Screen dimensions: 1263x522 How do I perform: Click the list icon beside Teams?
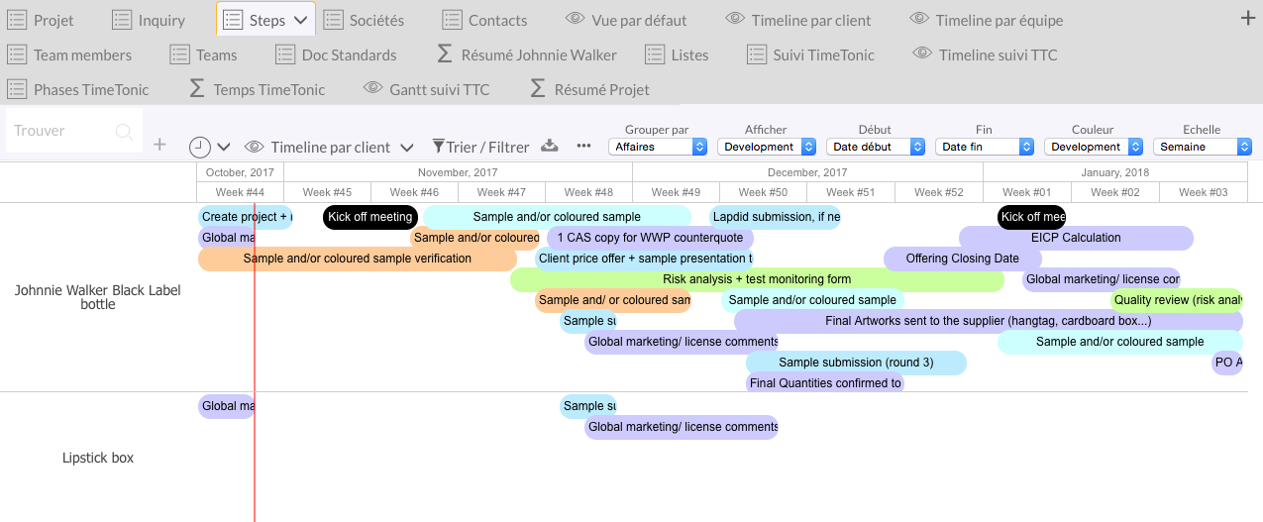point(179,54)
